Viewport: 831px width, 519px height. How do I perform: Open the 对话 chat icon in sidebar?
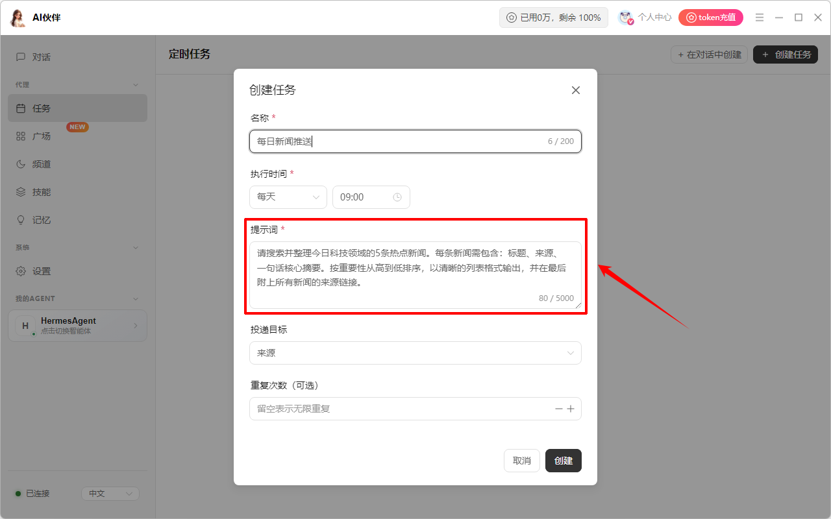[21, 57]
